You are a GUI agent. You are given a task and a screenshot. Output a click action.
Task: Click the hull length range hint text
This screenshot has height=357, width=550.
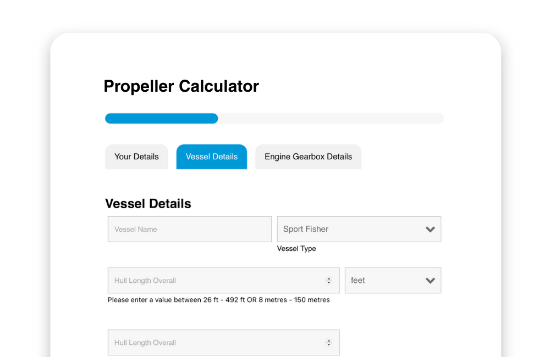tap(218, 300)
